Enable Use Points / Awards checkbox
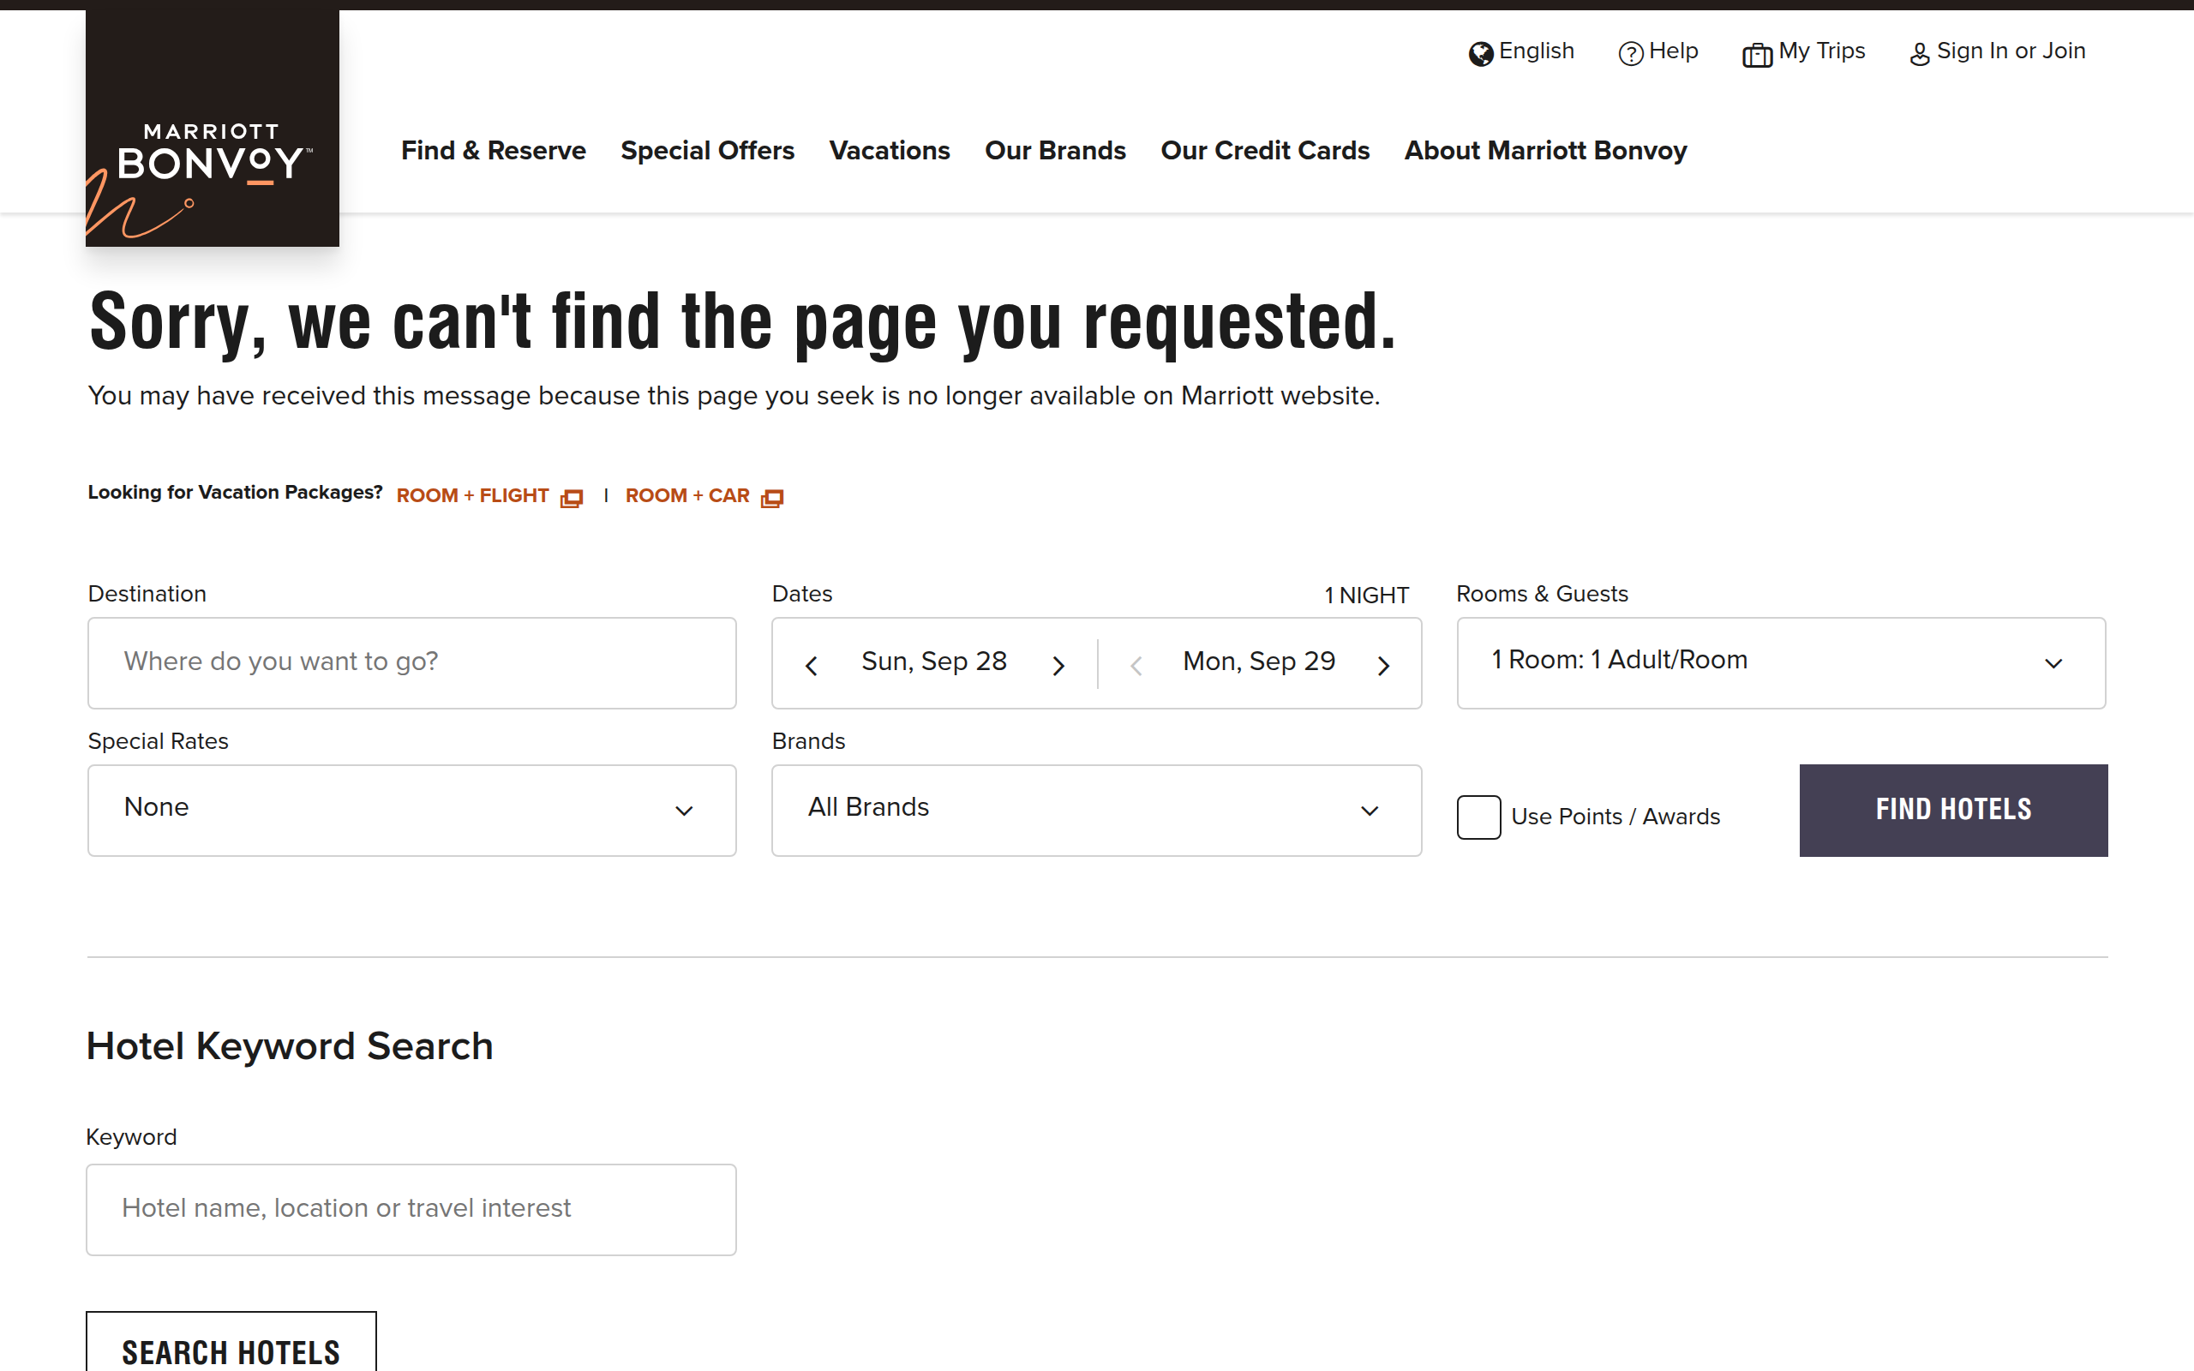This screenshot has height=1371, width=2194. 1478,817
